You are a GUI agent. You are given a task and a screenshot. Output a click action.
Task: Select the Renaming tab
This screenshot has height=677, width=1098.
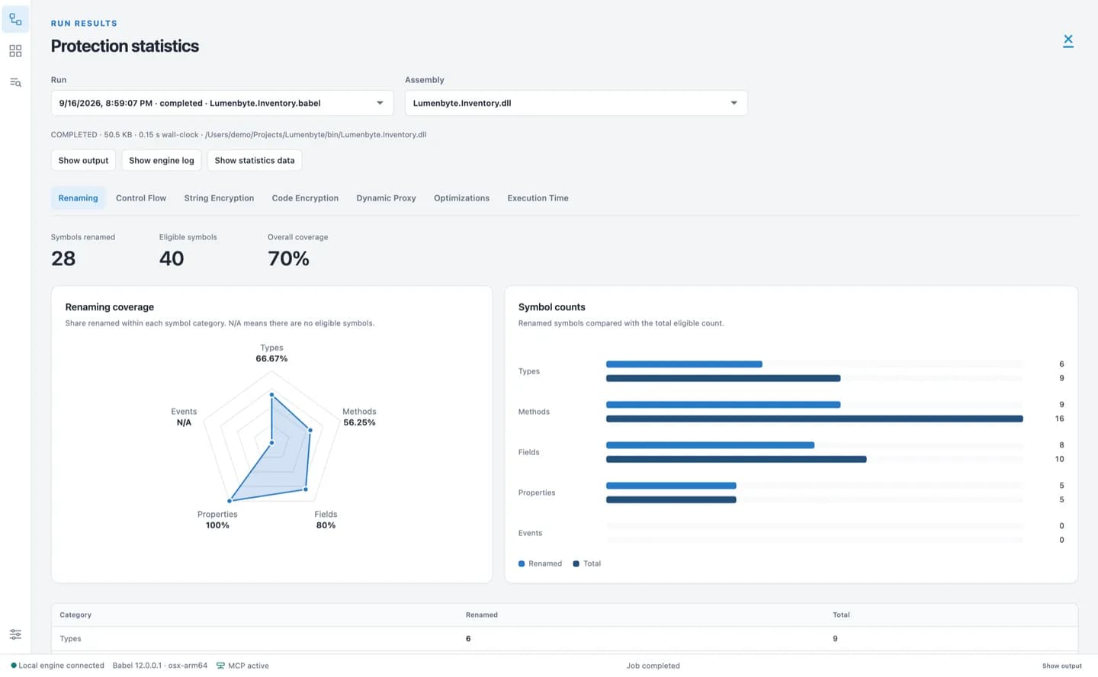[78, 198]
